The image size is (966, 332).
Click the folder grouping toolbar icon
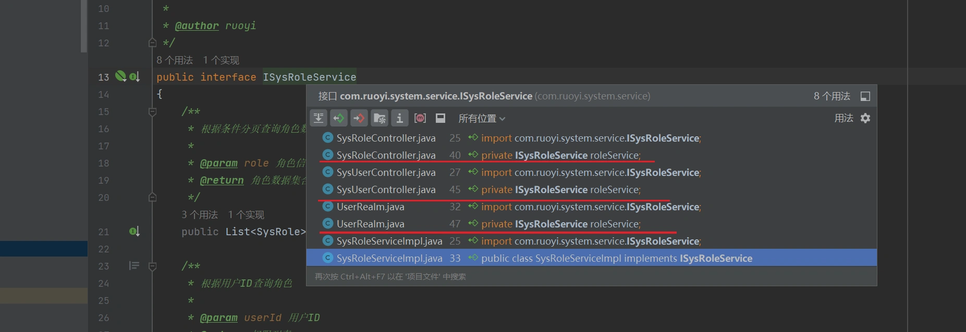point(380,118)
